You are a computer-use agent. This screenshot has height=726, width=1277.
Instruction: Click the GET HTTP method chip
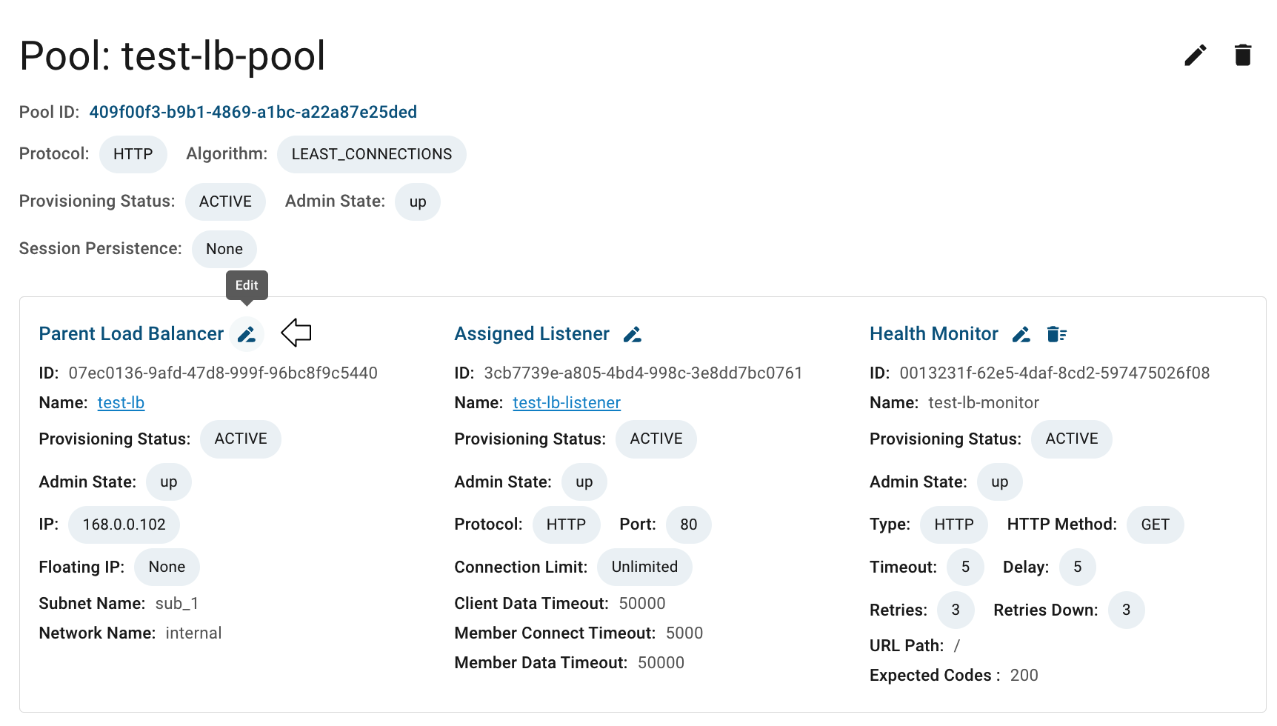click(x=1155, y=524)
